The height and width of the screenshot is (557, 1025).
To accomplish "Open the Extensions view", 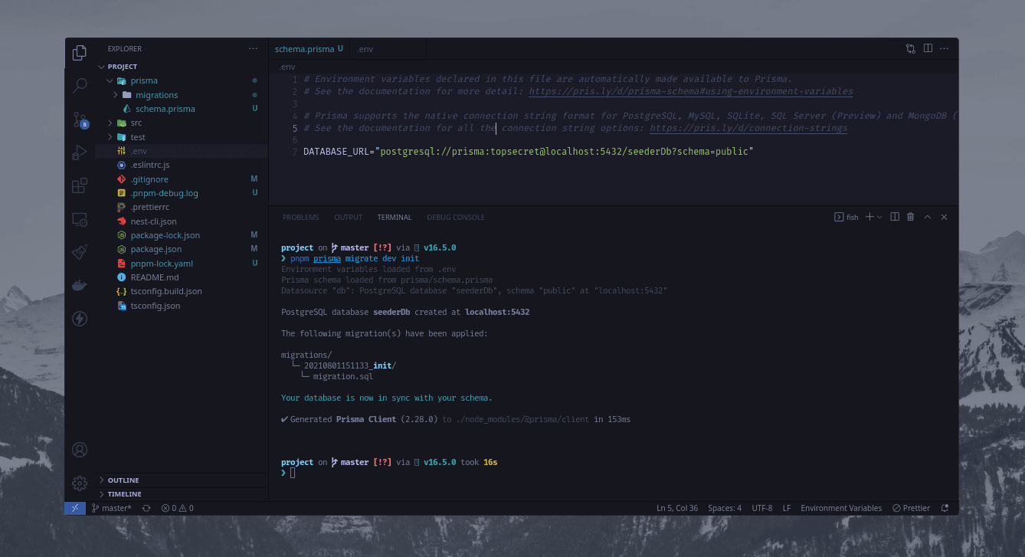I will pyautogui.click(x=80, y=186).
